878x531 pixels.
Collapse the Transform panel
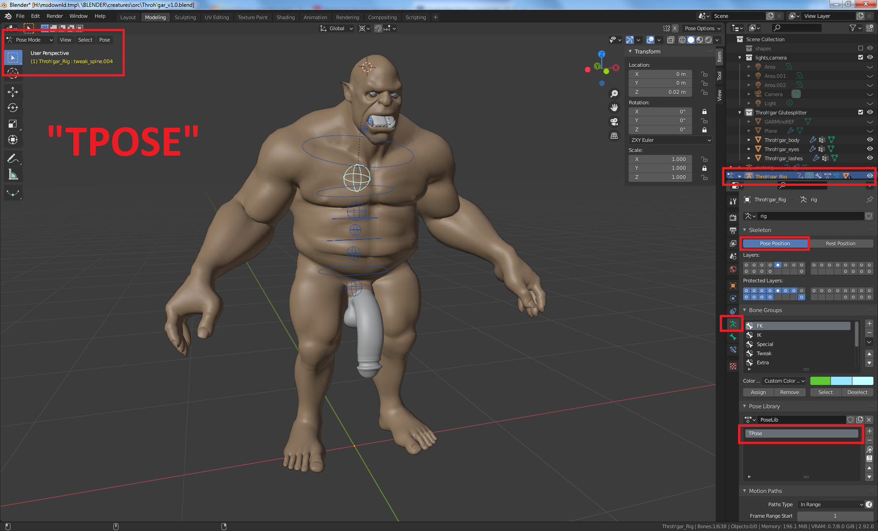[x=630, y=52]
